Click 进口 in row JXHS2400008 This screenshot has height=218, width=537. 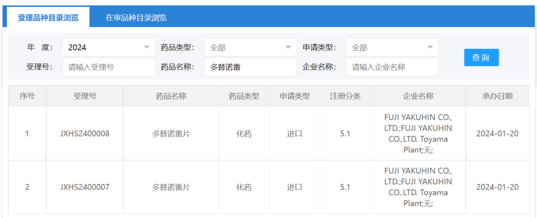click(294, 134)
